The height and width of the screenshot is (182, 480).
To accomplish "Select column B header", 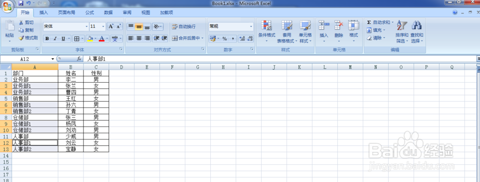I will click(71, 67).
